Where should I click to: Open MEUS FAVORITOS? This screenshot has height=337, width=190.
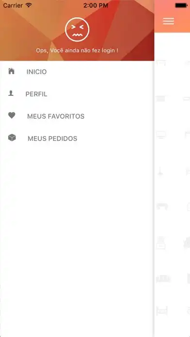tap(56, 116)
